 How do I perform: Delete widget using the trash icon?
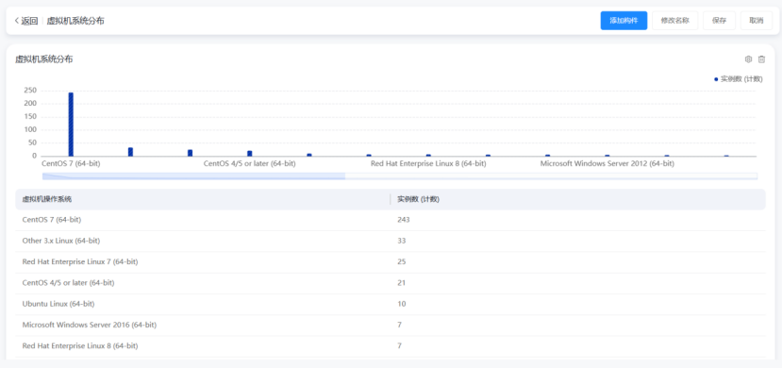point(761,59)
